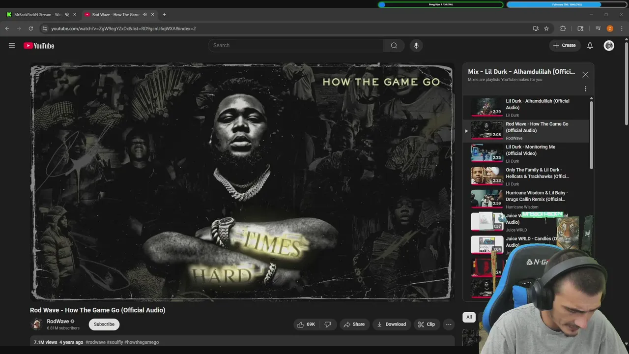Close the MrBackPackN Stream tab
This screenshot has height=354, width=629.
pos(75,14)
